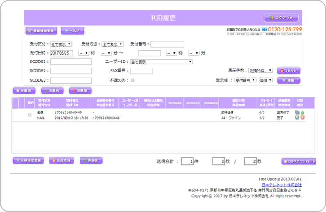This screenshot has width=326, height=212.
Task: Click the 日本テレネット株式会社 footer link
Action: pos(284,185)
